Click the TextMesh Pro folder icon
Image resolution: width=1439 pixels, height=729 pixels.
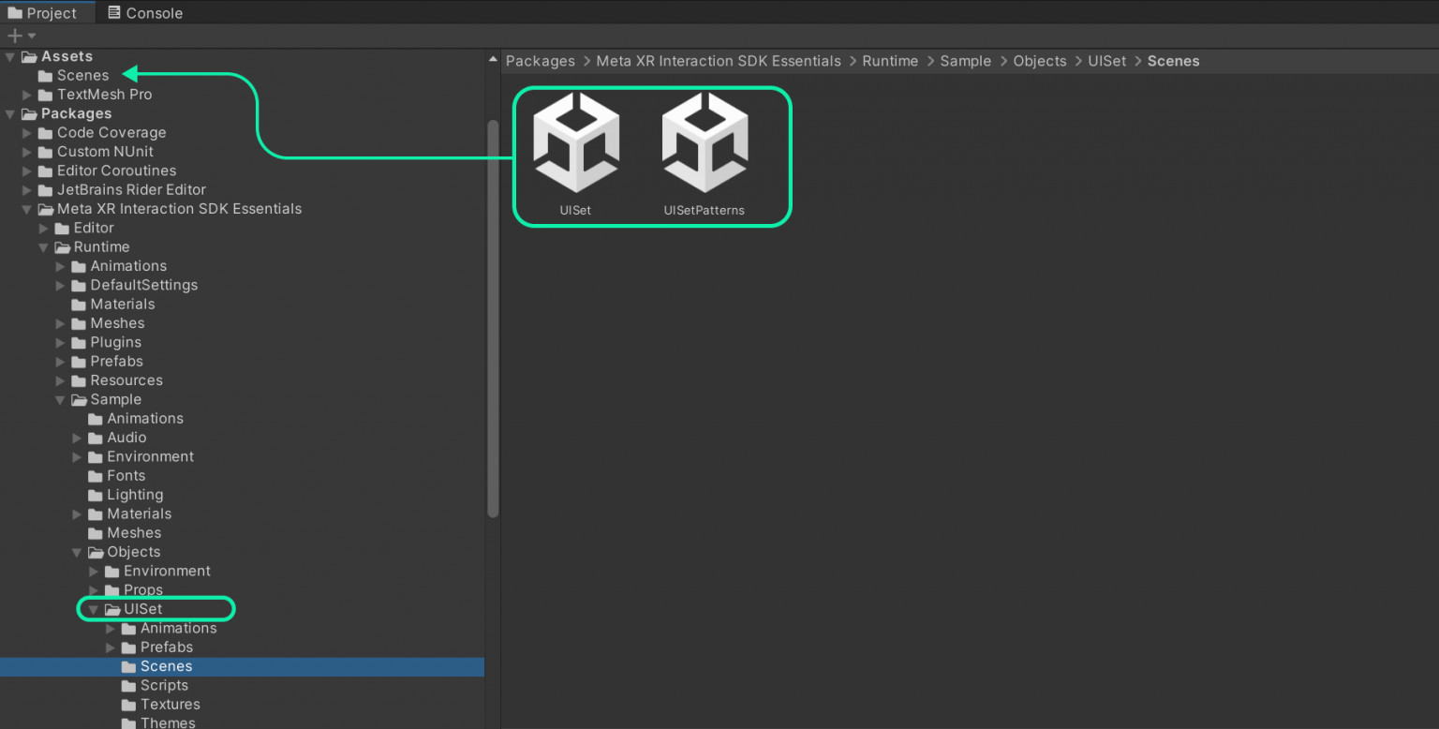coord(46,95)
